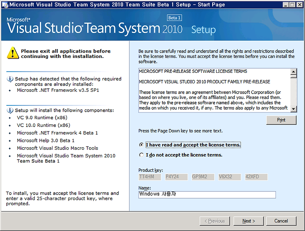Click 'Microsoft Visual Studio Macro Tools' item

57,148
